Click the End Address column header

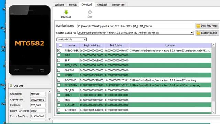coord(117,45)
